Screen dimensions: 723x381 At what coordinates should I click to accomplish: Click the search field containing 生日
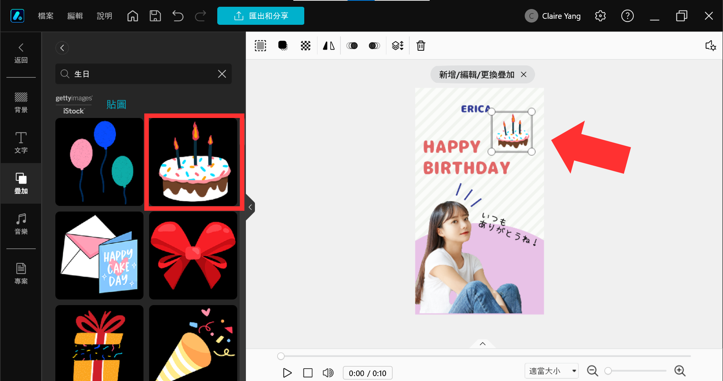[143, 74]
